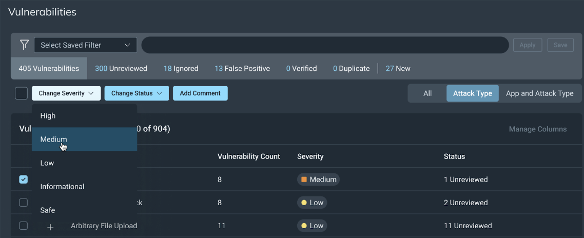
Task: Pick Informational severity option
Action: pyautogui.click(x=62, y=187)
